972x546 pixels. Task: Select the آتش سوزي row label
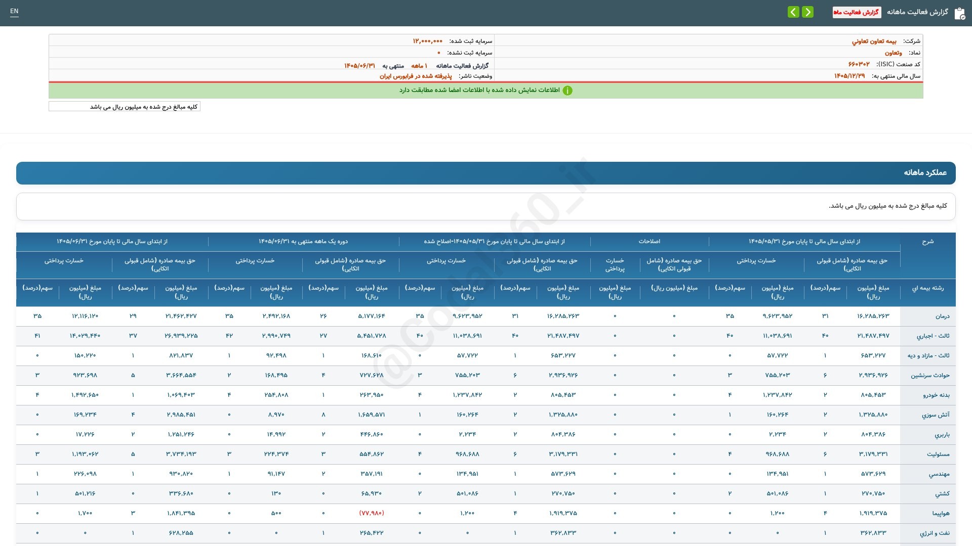pos(936,415)
